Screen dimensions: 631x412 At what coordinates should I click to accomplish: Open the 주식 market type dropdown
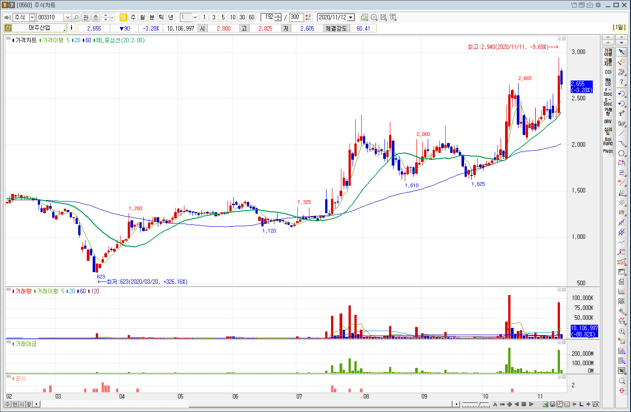(32, 17)
